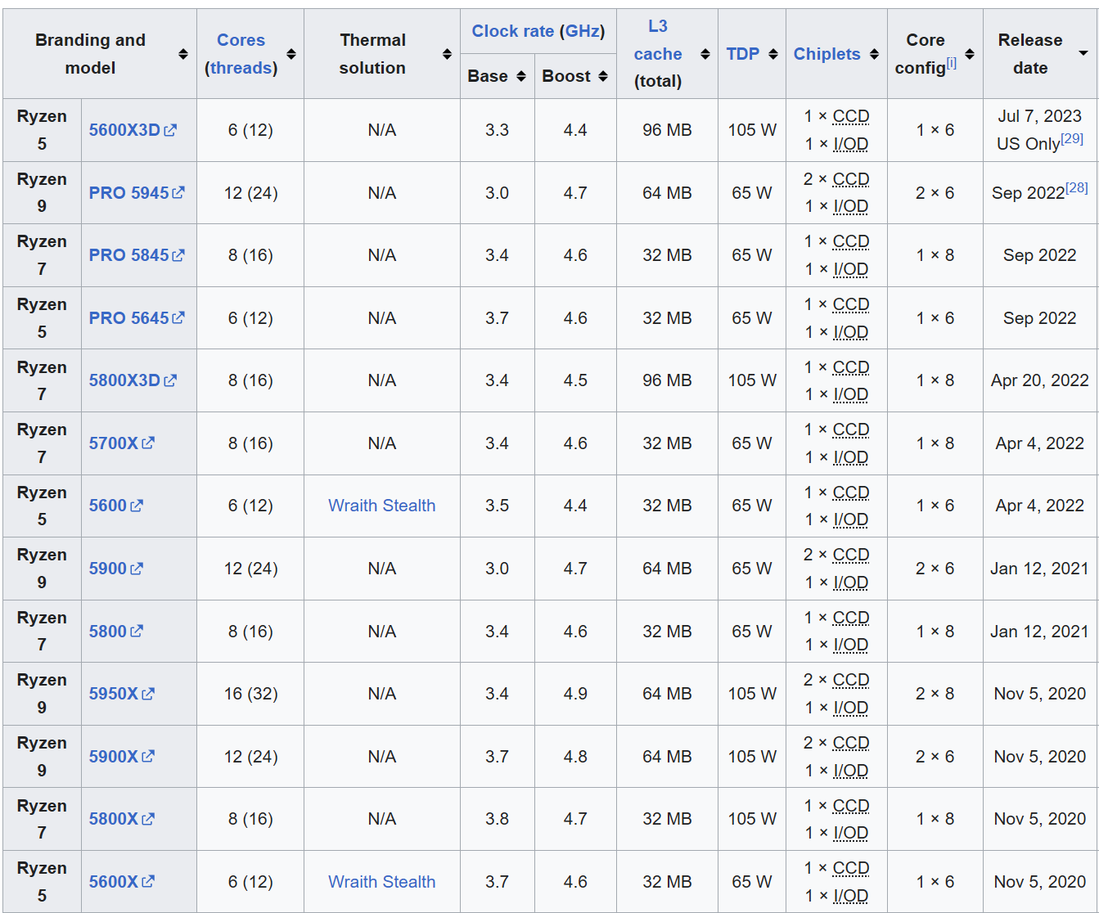1099x913 pixels.
Task: Open the Chiplets header link
Action: coord(827,54)
